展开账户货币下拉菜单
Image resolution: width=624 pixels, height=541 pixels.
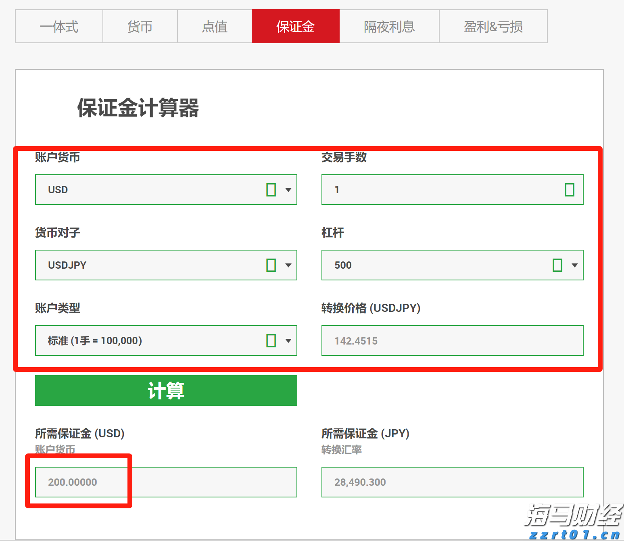(288, 190)
